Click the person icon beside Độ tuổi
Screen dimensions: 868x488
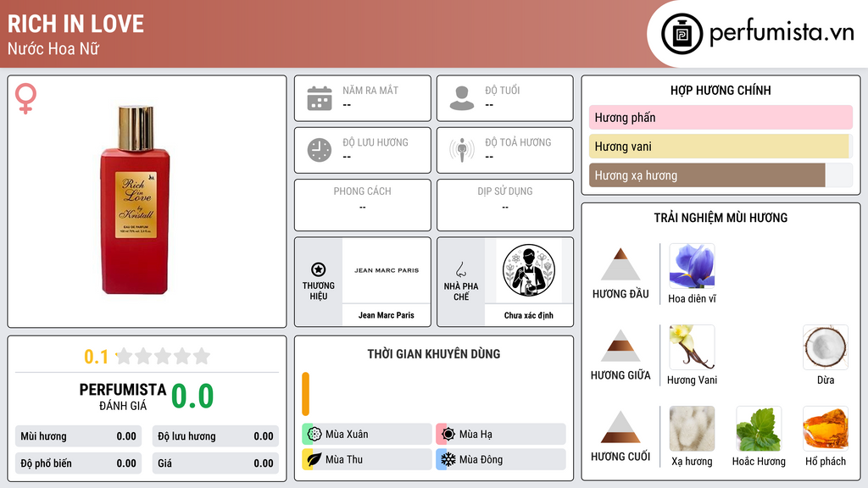pos(462,98)
